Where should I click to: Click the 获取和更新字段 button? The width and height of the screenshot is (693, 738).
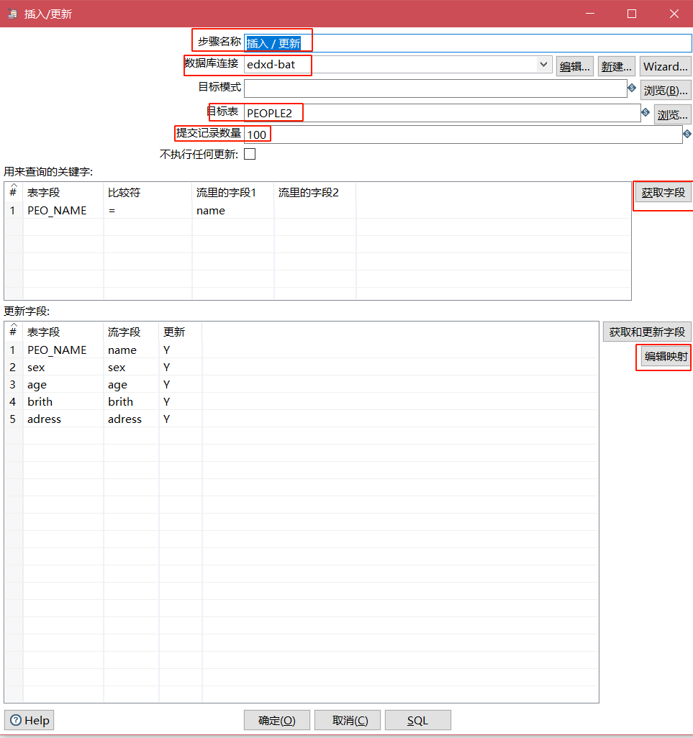647,332
